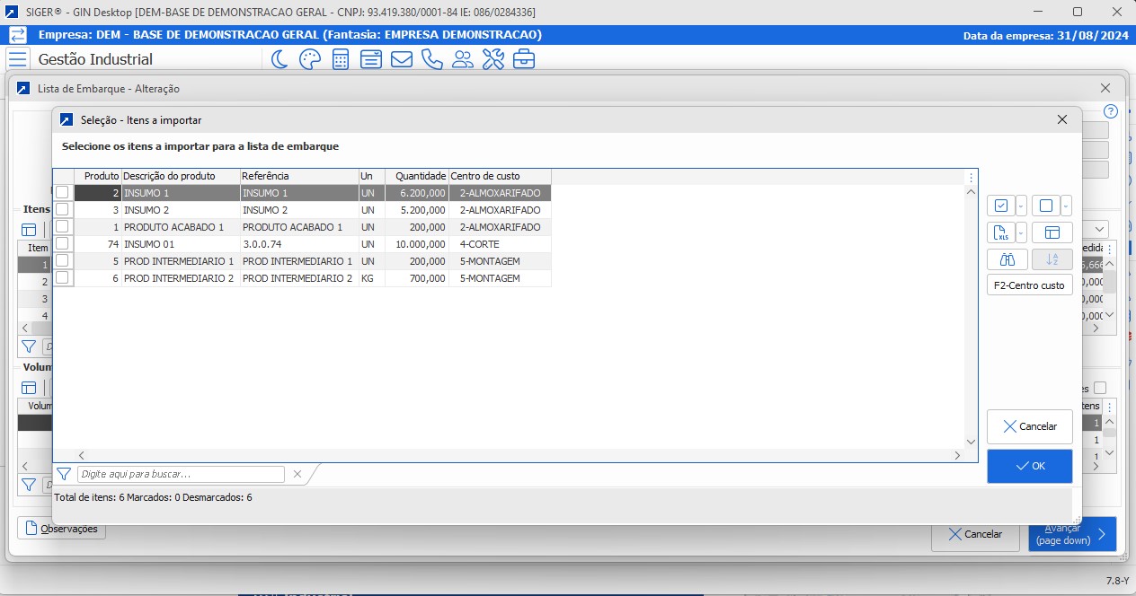The height and width of the screenshot is (596, 1136).
Task: Check the checkbox for PRODUTO ACABADO 1
Action: tap(62, 227)
